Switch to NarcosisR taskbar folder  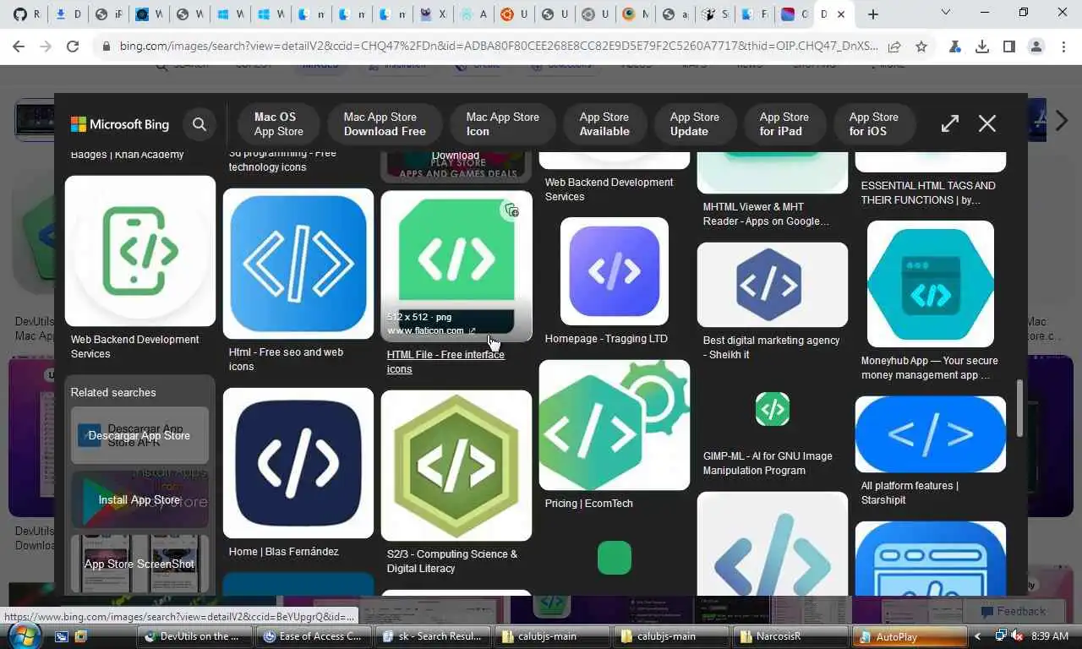[x=790, y=636]
